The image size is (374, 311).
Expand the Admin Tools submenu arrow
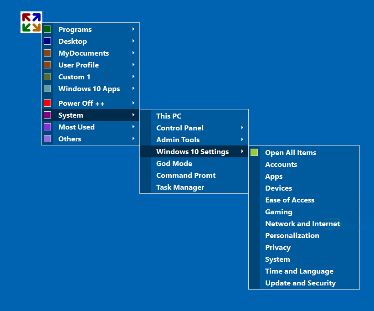242,140
